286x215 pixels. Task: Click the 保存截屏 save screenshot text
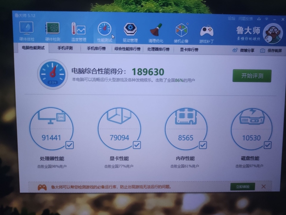(x=275, y=51)
